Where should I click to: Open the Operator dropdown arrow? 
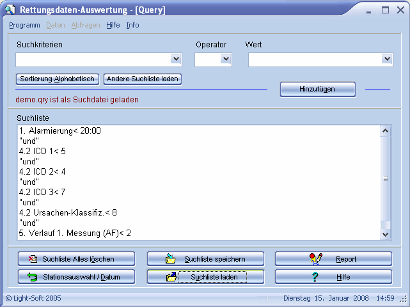[x=226, y=59]
